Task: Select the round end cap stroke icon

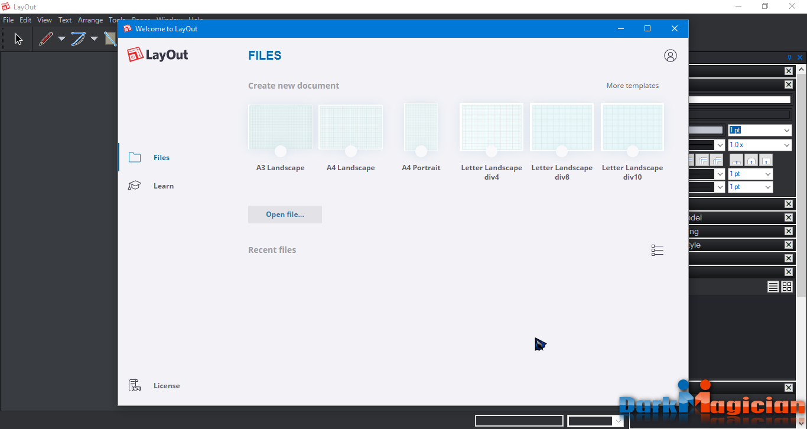Action: pos(751,160)
